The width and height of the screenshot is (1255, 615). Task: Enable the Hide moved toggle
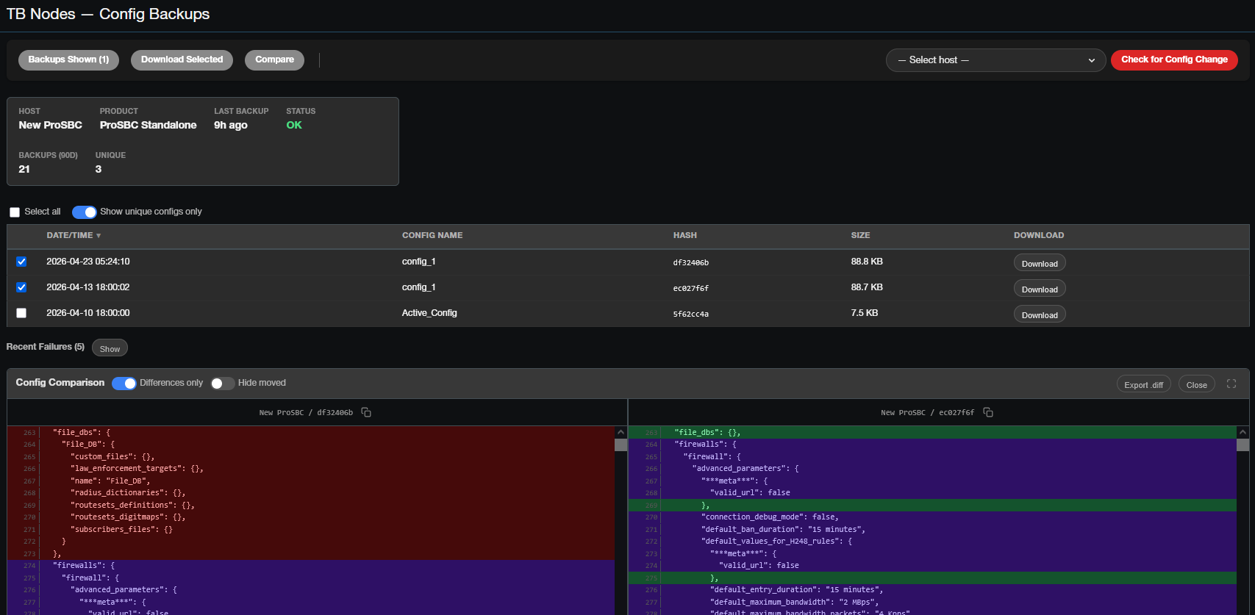222,384
